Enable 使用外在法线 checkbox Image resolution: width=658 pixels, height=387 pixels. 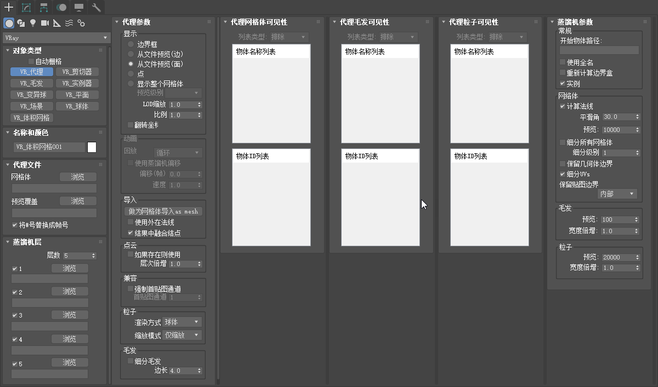coord(130,222)
